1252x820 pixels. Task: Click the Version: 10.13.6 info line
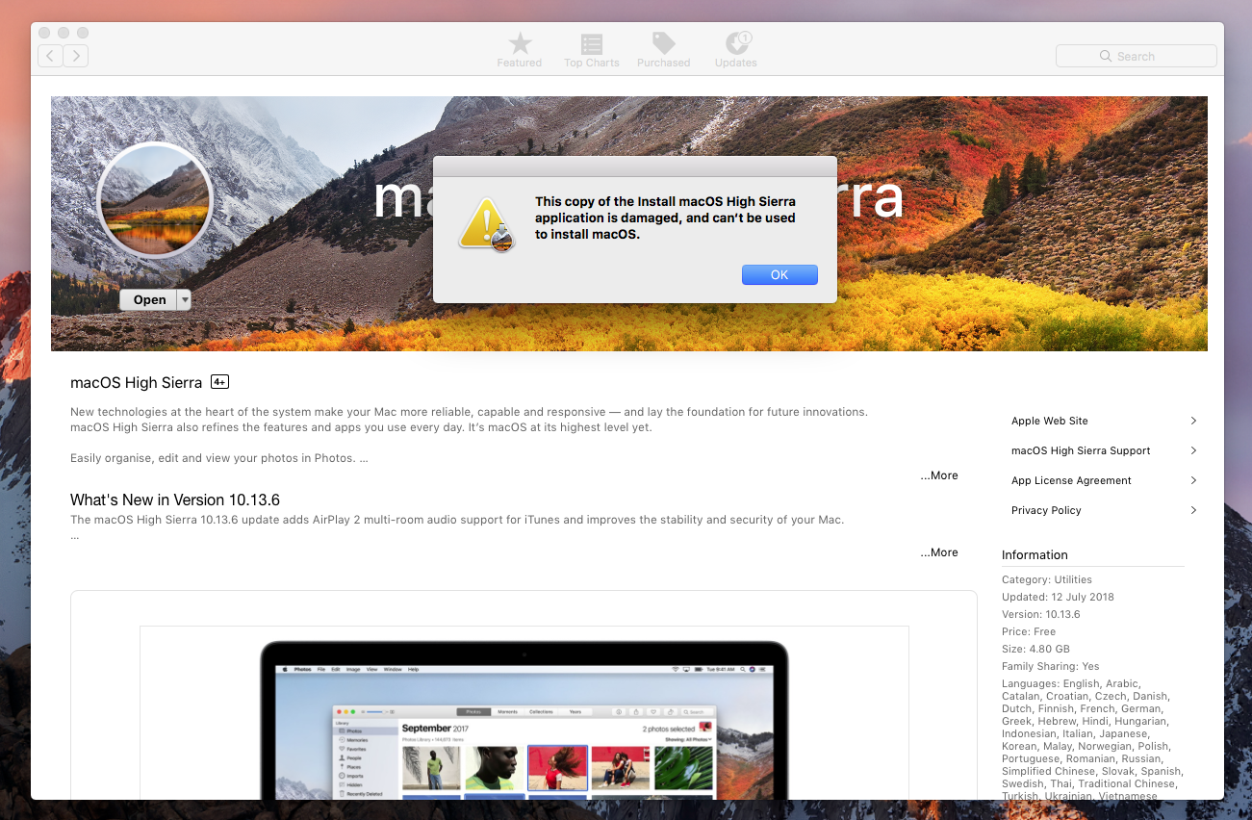(1041, 614)
